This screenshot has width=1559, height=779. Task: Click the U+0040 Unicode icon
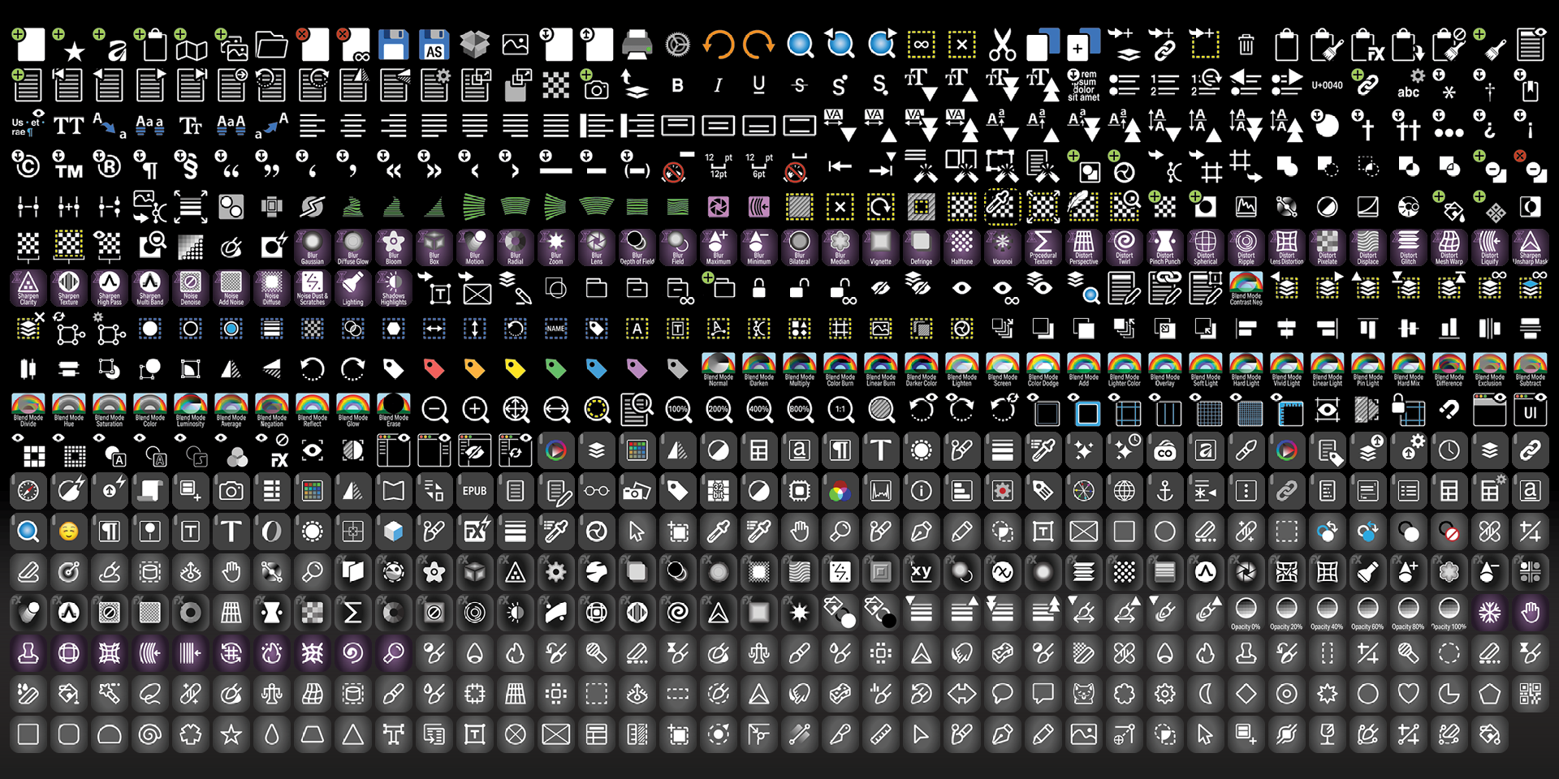1328,85
